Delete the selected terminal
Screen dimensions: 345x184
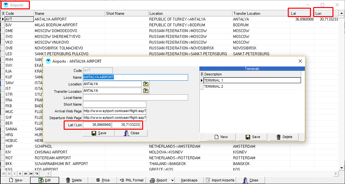[284, 137]
